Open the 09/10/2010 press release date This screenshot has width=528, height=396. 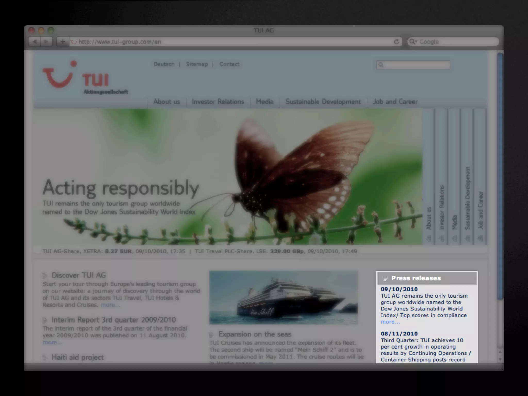coord(399,289)
